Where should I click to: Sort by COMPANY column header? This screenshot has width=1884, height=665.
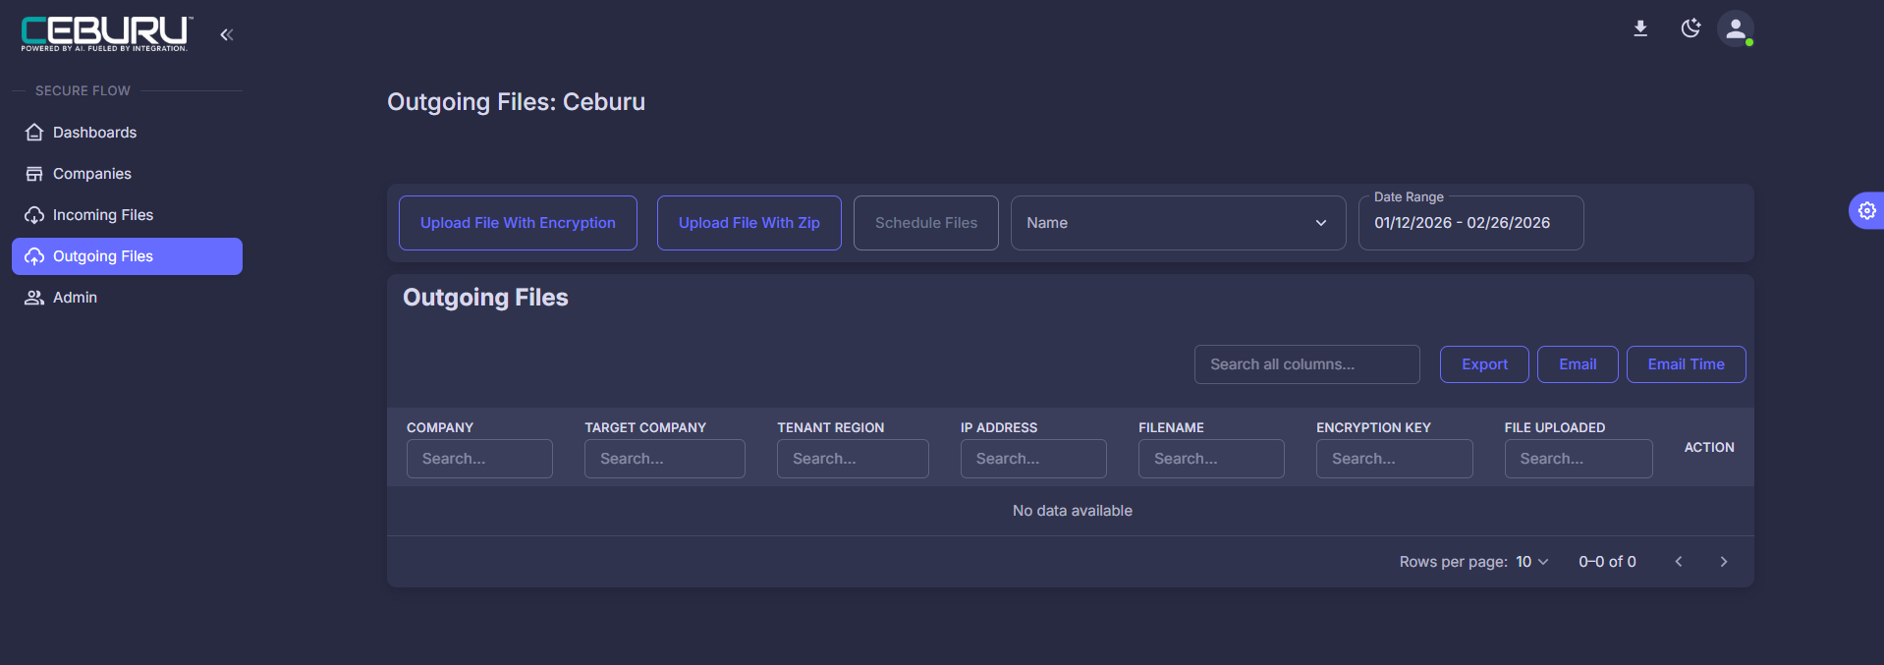[x=440, y=427]
